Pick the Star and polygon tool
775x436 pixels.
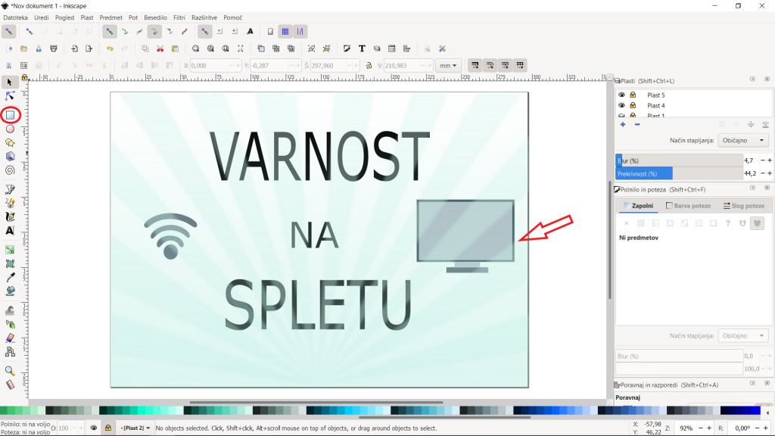coord(10,143)
